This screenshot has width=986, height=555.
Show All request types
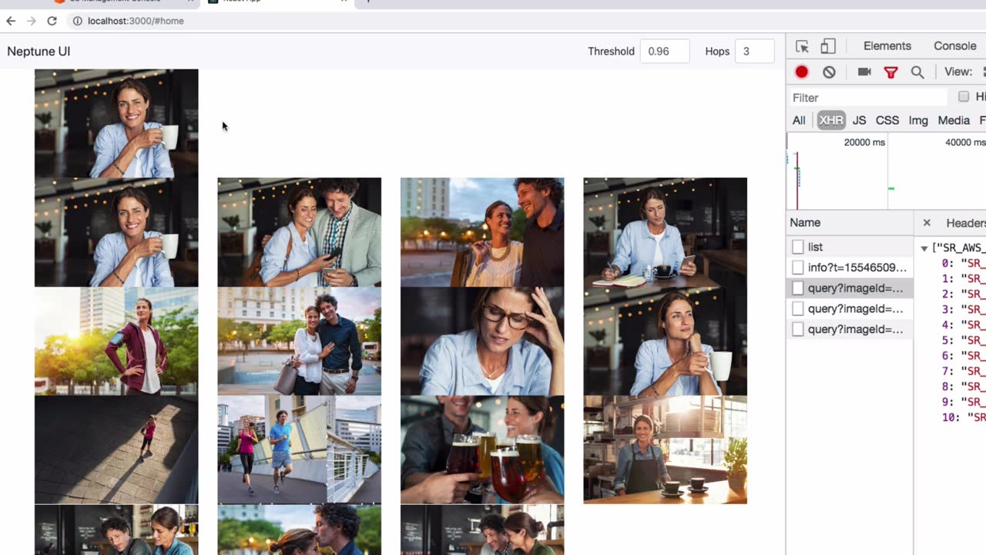click(799, 120)
